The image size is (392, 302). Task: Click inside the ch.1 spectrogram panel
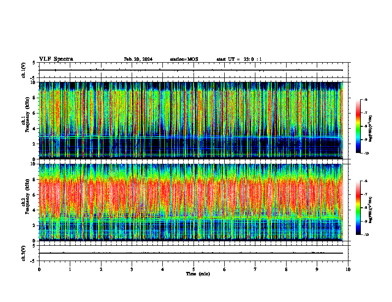[x=191, y=120]
